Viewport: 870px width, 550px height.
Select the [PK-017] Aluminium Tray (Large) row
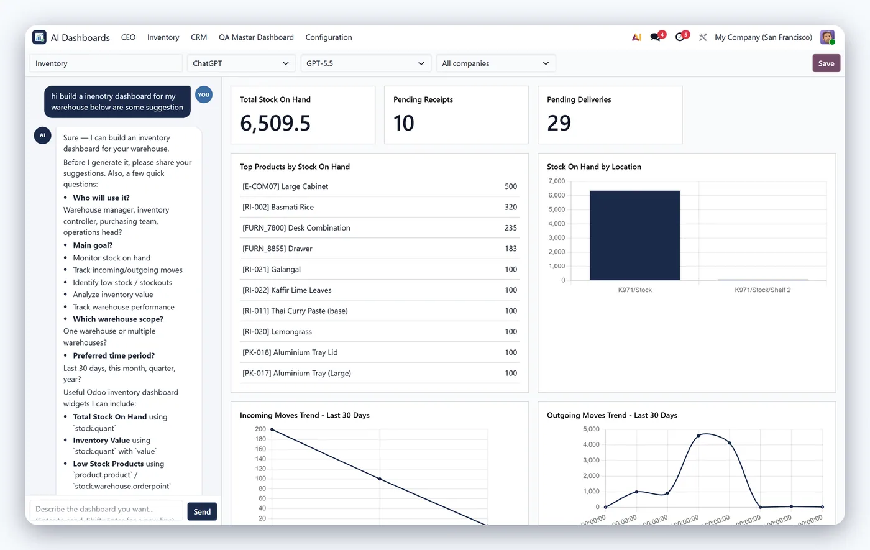[380, 373]
